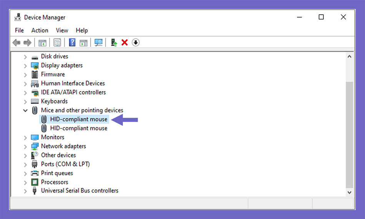The height and width of the screenshot is (219, 365).
Task: Click Update device driver toolbar icon
Action: [x=114, y=43]
